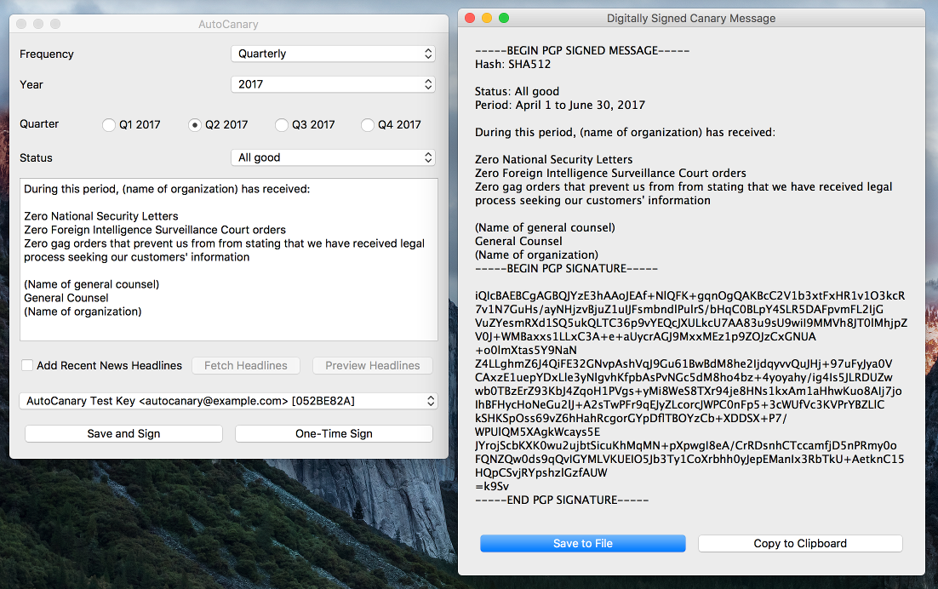Click the One-Time Sign button
The width and height of the screenshot is (938, 589).
tap(334, 433)
